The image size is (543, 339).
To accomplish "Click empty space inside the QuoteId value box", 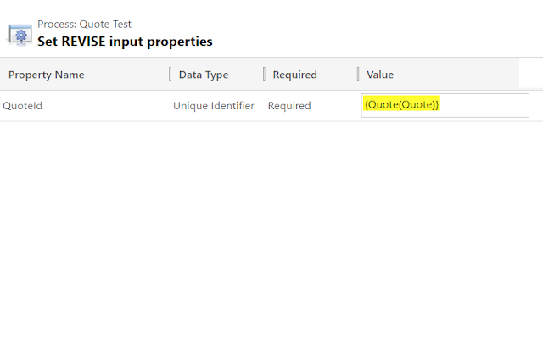I will click(484, 105).
